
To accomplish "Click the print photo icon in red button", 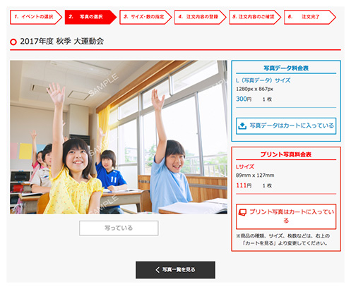I will (x=242, y=212).
